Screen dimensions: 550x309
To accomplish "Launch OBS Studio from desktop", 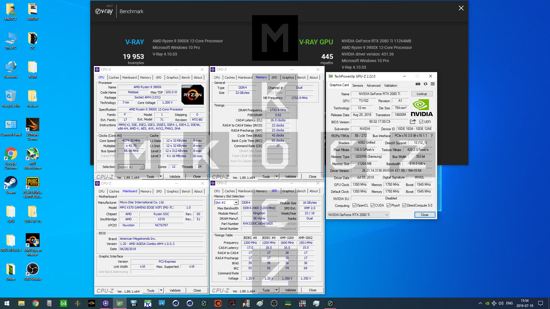I will click(33, 272).
